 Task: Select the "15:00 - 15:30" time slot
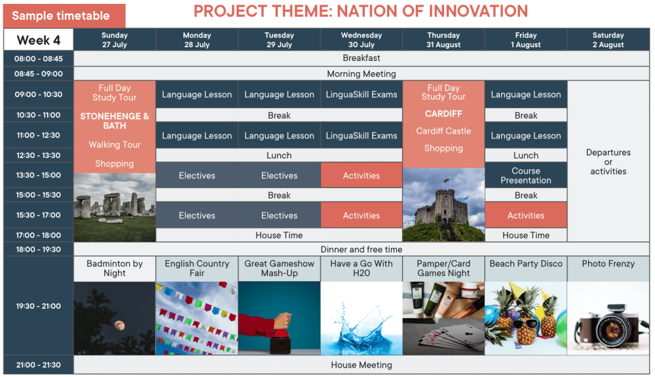pyautogui.click(x=39, y=195)
